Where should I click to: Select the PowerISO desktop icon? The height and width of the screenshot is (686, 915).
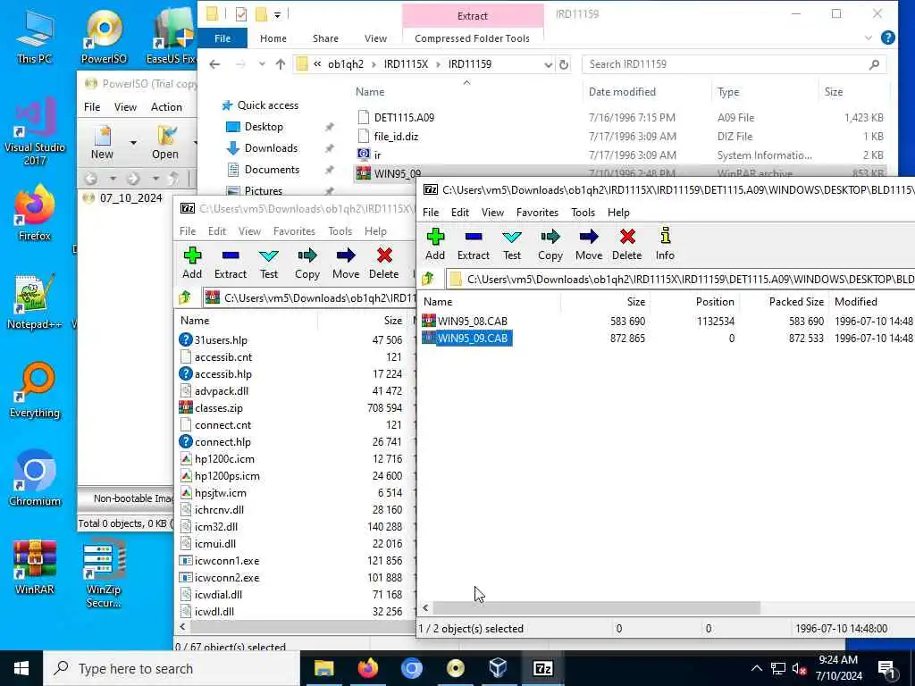click(x=104, y=36)
